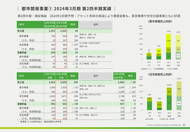Viewport: 190px width, 132px height.
Task: Click the table cell 322
Action: pos(76,36)
